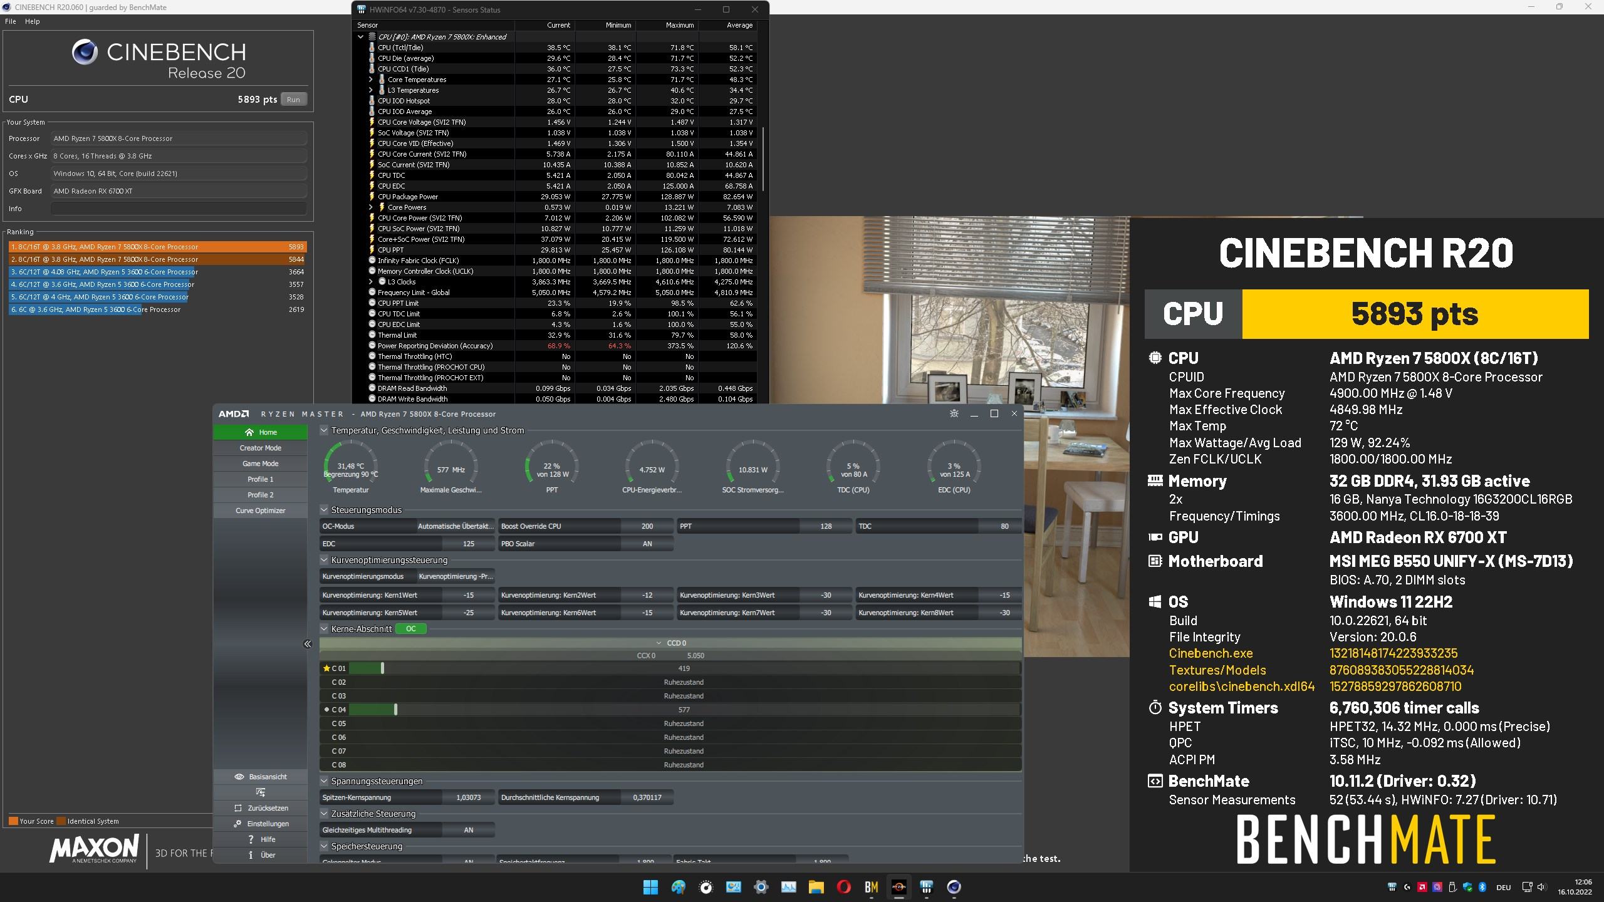Open Opera browser from taskbar
The image size is (1604, 902).
[843, 887]
